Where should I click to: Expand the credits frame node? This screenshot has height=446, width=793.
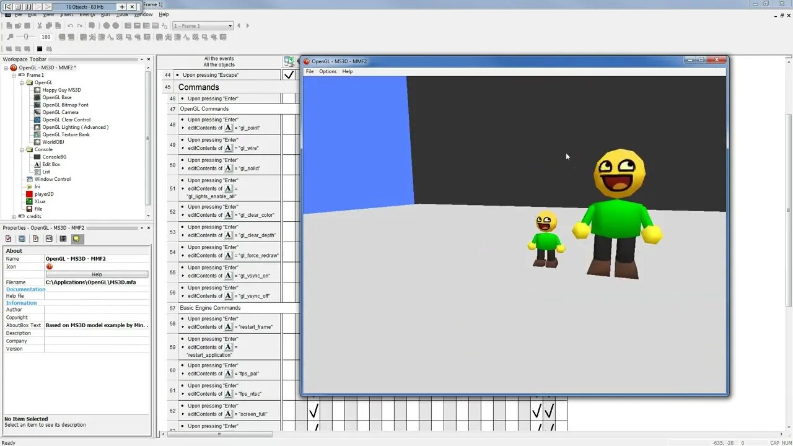click(14, 216)
